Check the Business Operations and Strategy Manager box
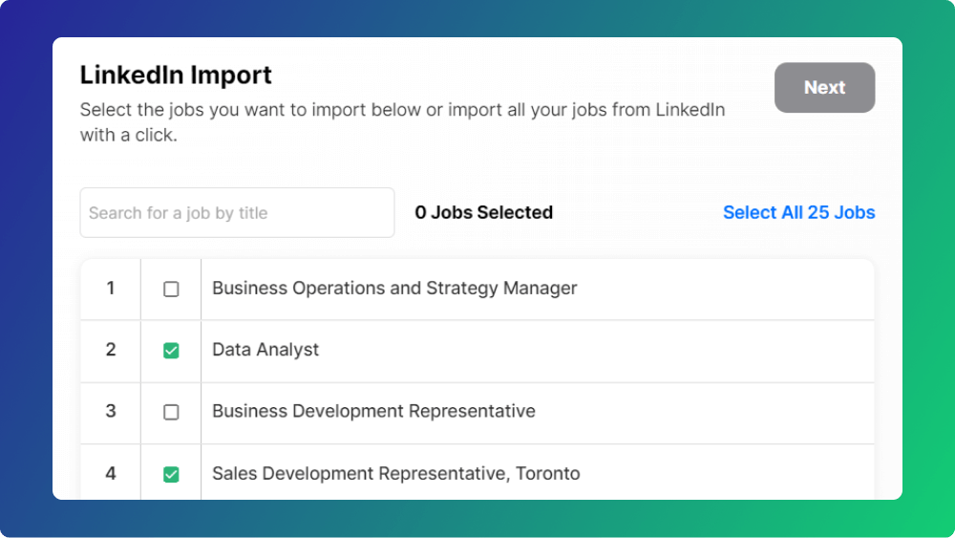 click(x=171, y=289)
